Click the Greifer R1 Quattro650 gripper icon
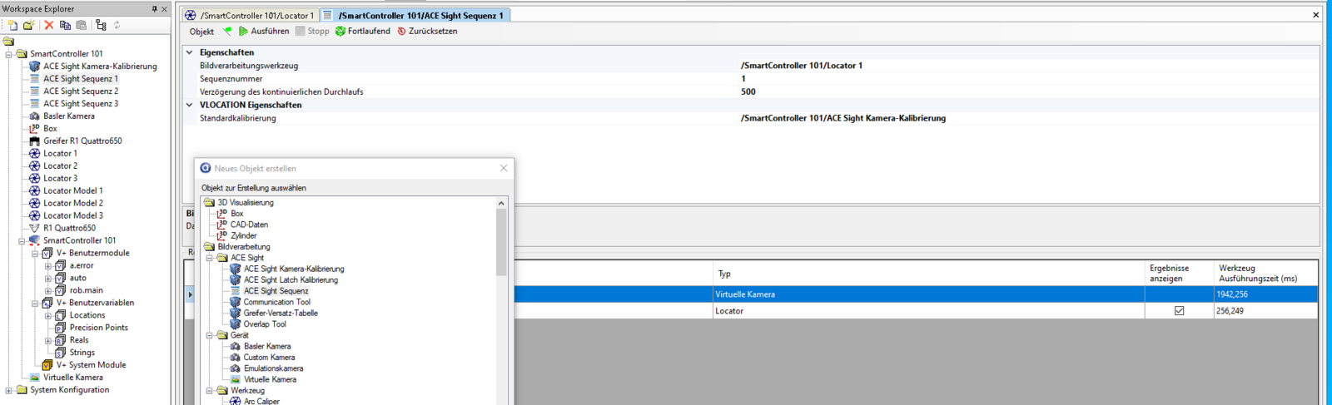This screenshot has height=405, width=1332. tap(34, 141)
